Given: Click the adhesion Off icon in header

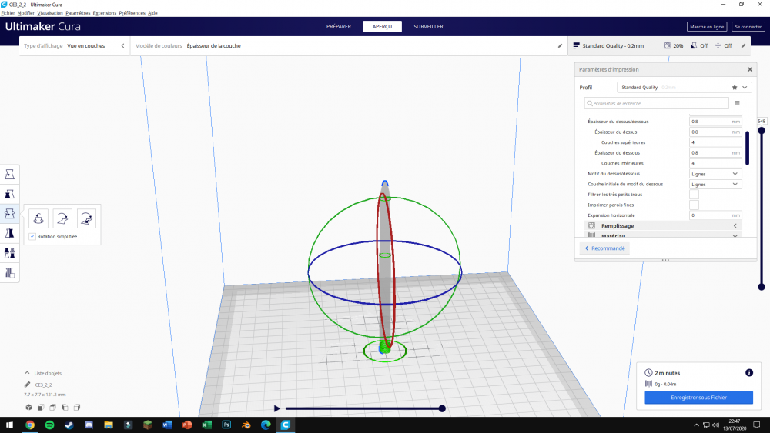Looking at the screenshot, I should tap(718, 45).
